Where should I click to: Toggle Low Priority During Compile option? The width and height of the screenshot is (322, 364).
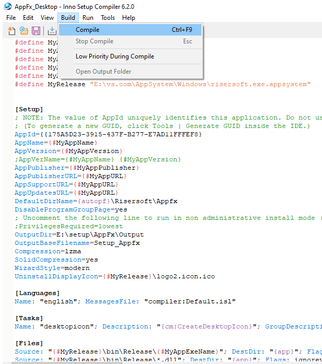click(130, 56)
